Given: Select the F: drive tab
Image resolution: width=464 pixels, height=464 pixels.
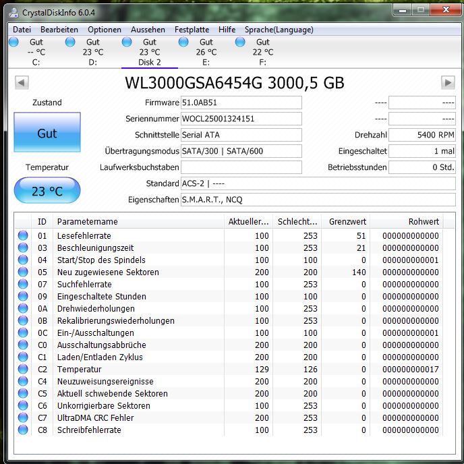Looking at the screenshot, I should [x=263, y=52].
